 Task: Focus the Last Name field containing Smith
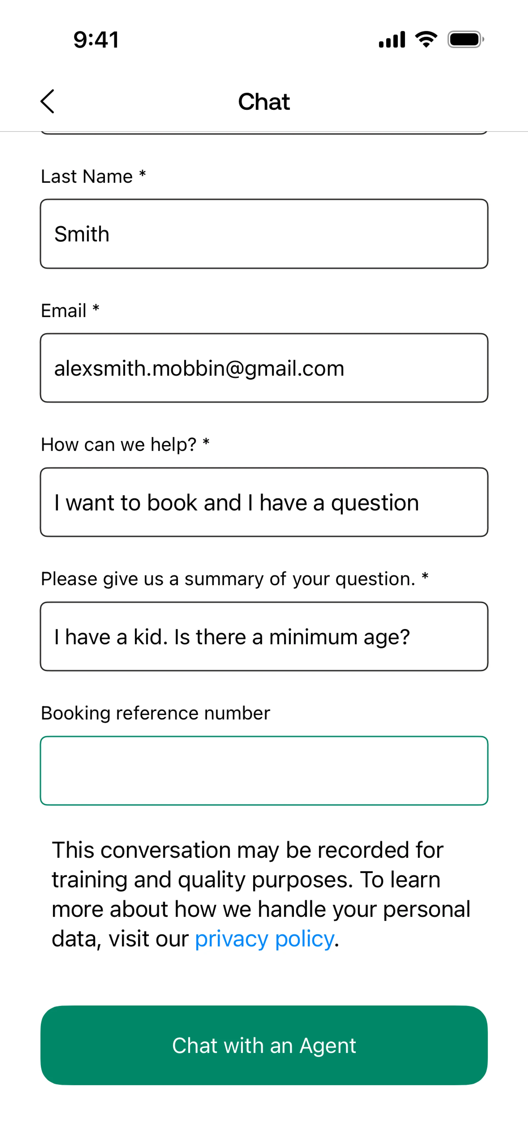click(x=264, y=234)
